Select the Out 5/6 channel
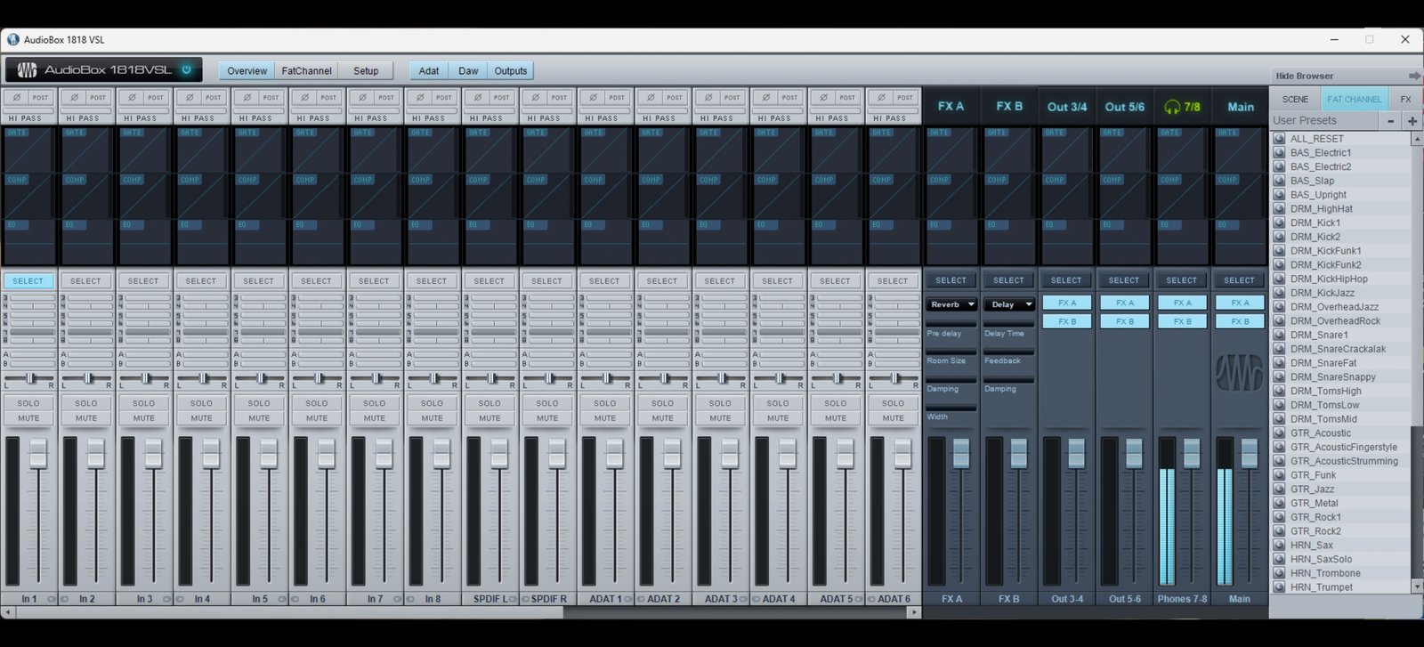1424x647 pixels. tap(1124, 280)
